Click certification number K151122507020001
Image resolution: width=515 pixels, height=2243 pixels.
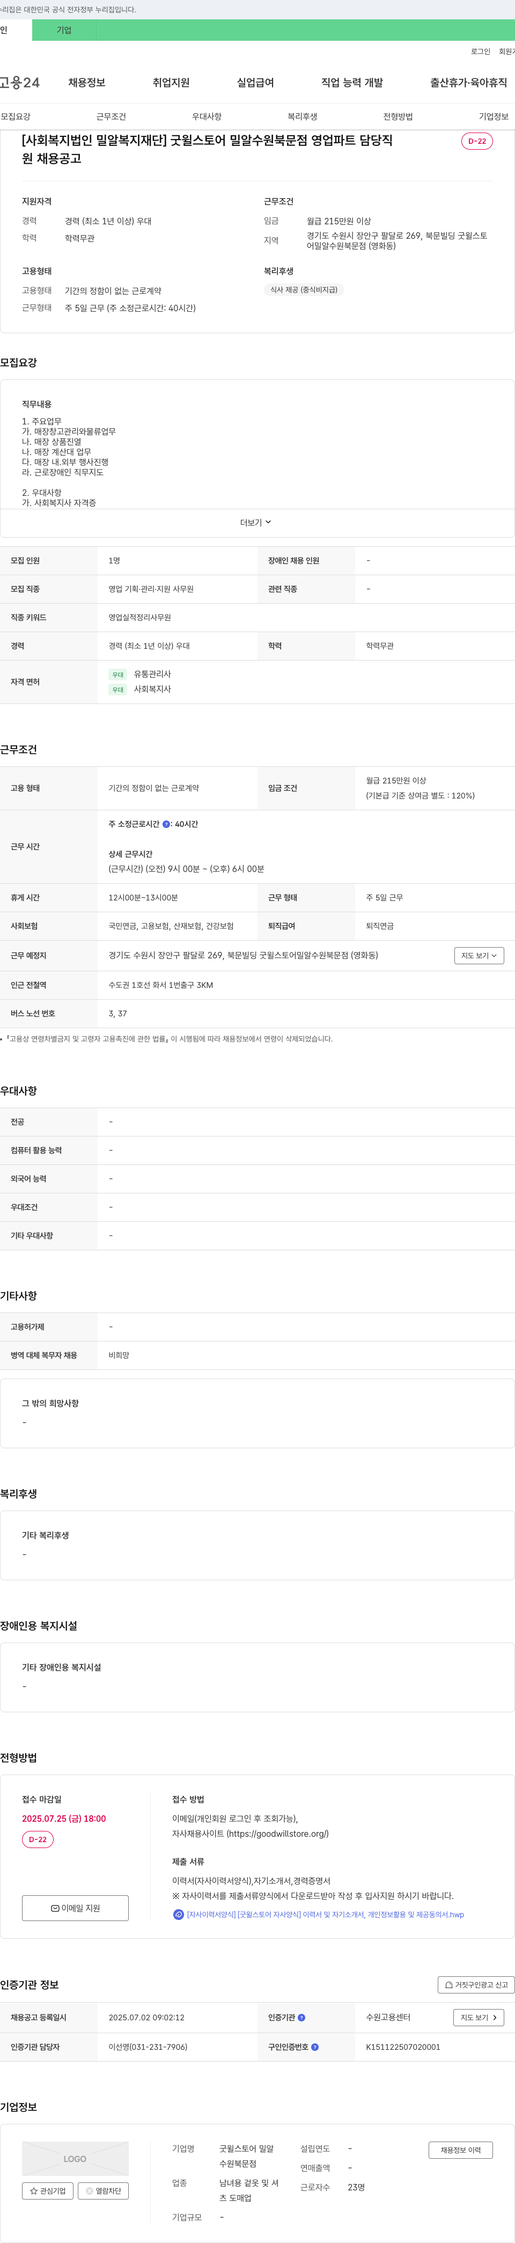[x=403, y=2047]
